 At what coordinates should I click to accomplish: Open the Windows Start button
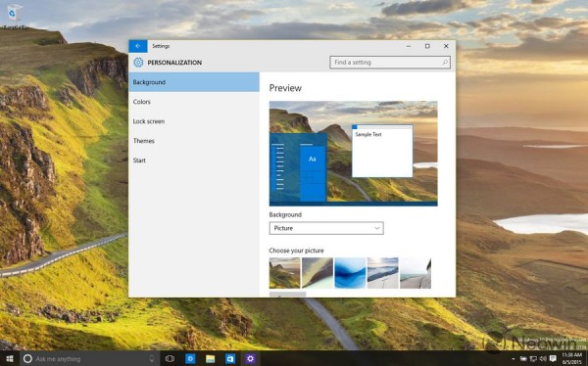(x=10, y=359)
